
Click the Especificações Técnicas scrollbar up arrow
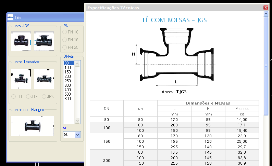(266, 14)
